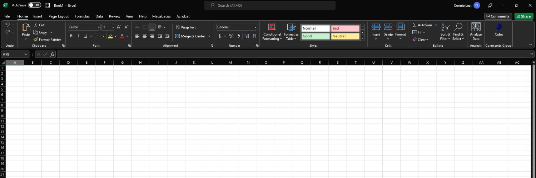This screenshot has height=178, width=536.
Task: Collapse the ribbon with chevron
Action: (x=530, y=44)
